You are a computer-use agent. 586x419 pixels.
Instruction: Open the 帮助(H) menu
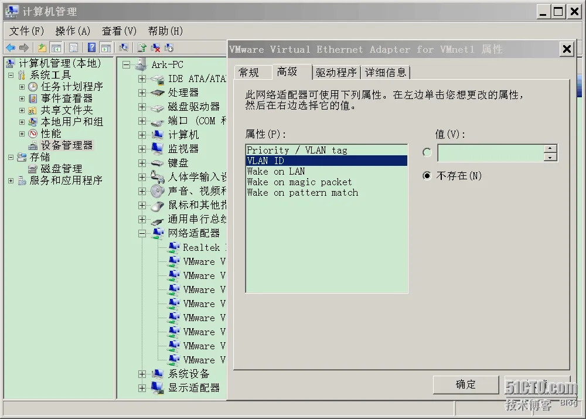(165, 31)
